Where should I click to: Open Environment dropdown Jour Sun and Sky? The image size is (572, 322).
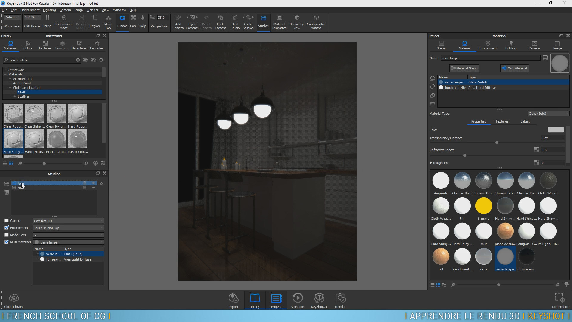pos(68,228)
